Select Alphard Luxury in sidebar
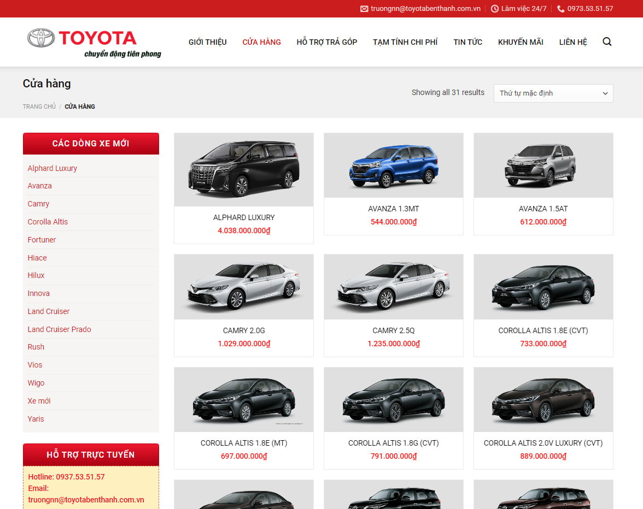643x509 pixels. pos(52,168)
